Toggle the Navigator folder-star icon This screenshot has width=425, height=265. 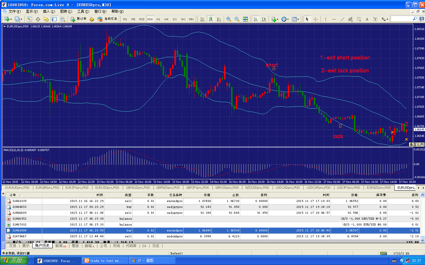pos(46,19)
